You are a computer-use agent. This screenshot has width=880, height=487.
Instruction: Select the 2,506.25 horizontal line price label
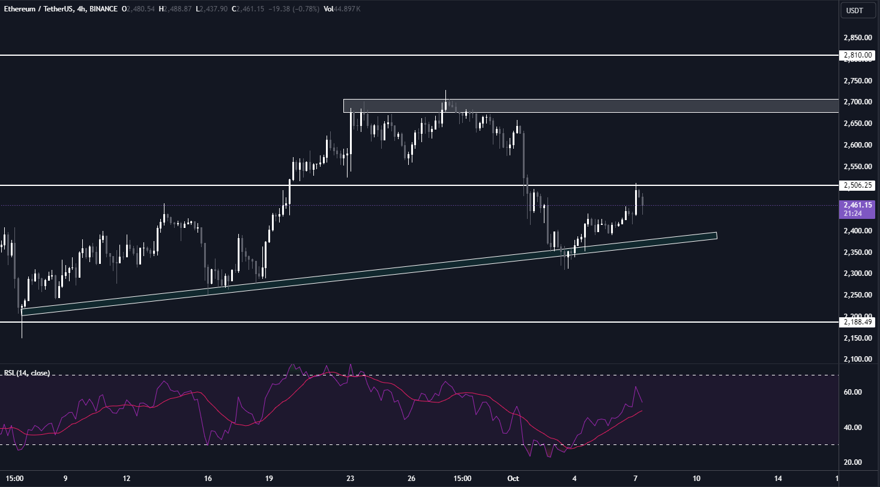[x=858, y=185]
